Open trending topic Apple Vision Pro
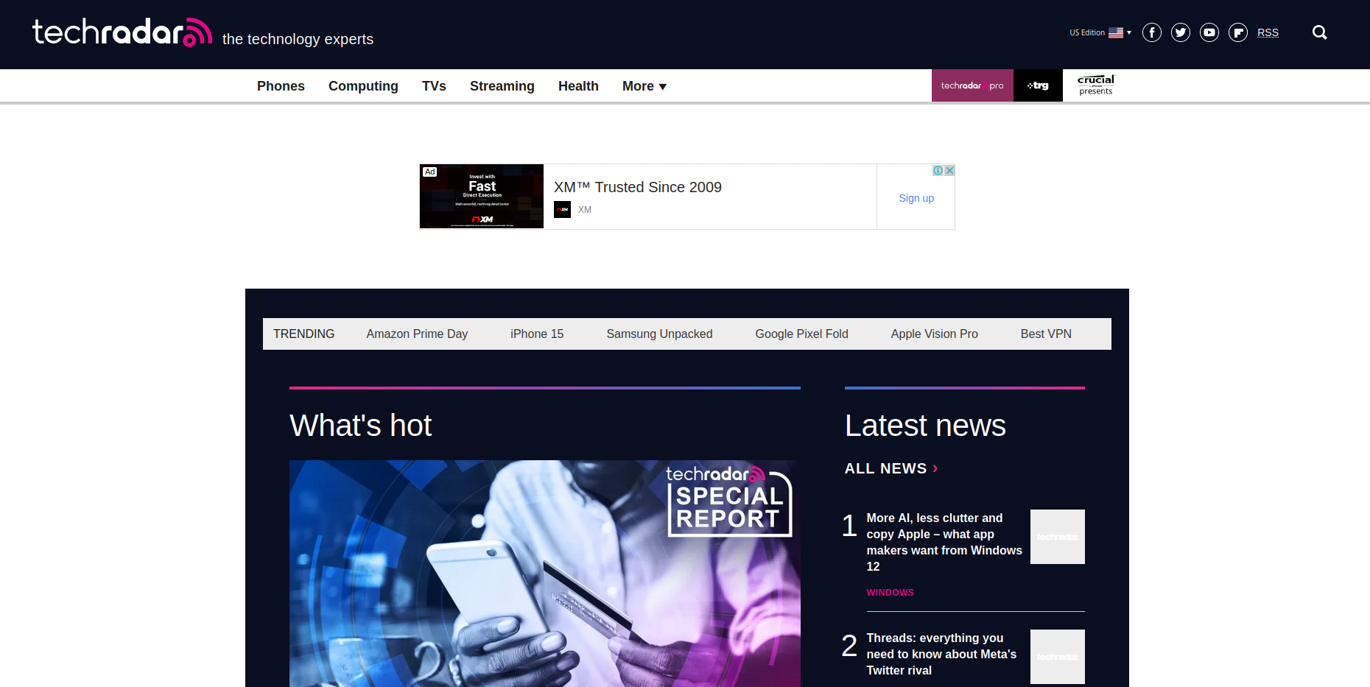The image size is (1370, 687). click(x=934, y=334)
